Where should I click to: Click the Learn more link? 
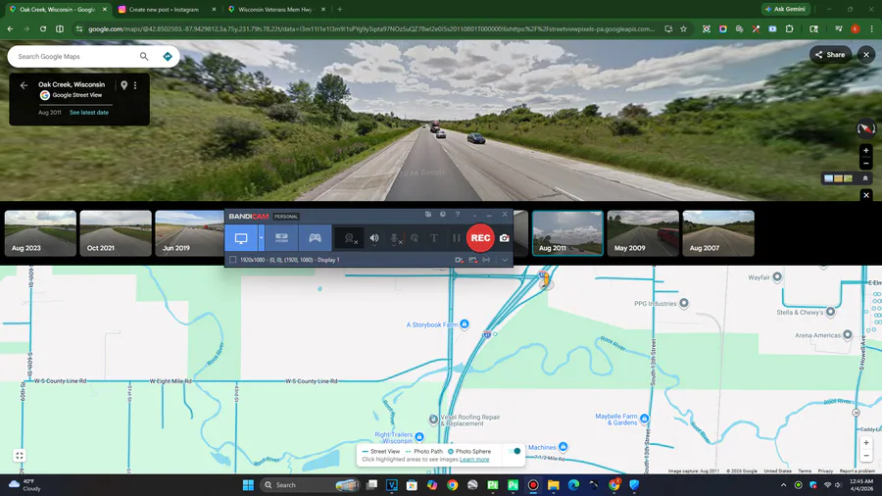coord(474,460)
